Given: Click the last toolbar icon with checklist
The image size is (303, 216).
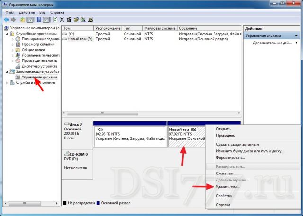Looking at the screenshot, I should point(90,20).
